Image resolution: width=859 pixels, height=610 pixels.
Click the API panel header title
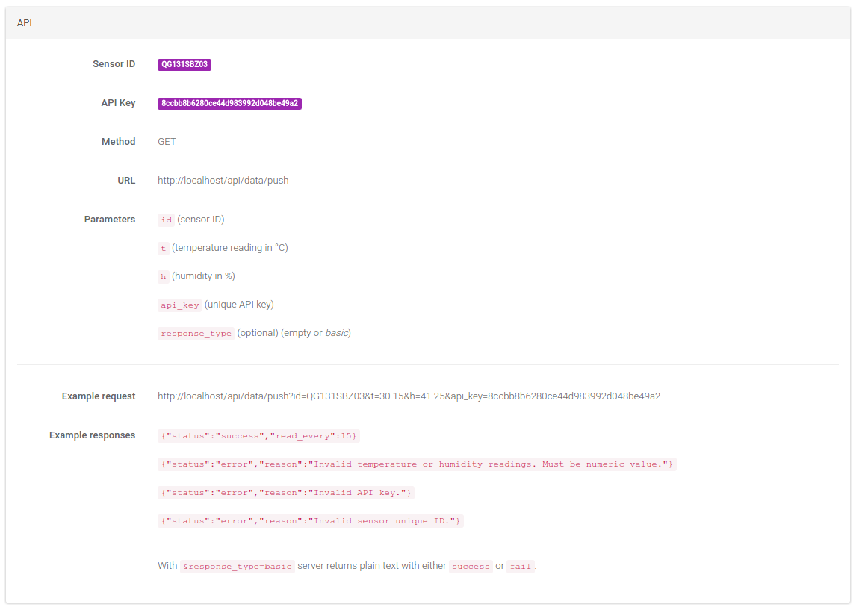(x=25, y=23)
